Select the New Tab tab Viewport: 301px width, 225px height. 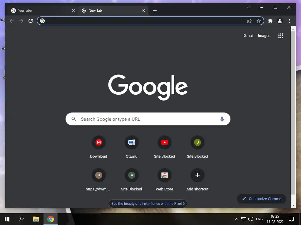[113, 11]
